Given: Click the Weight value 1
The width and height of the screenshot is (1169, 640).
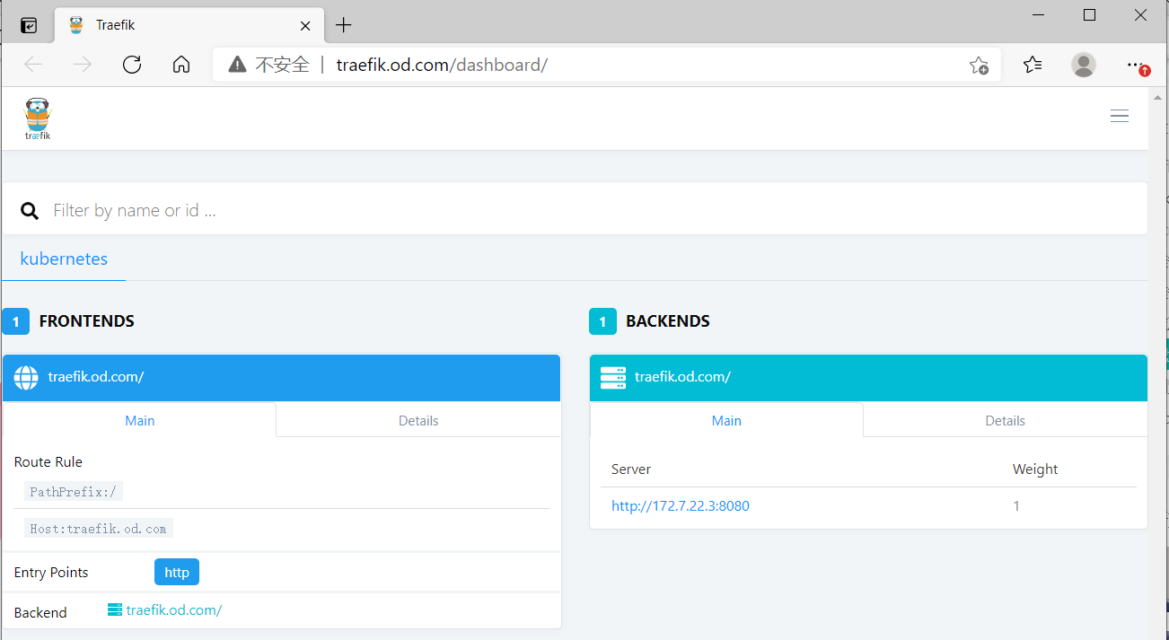Looking at the screenshot, I should (1016, 506).
